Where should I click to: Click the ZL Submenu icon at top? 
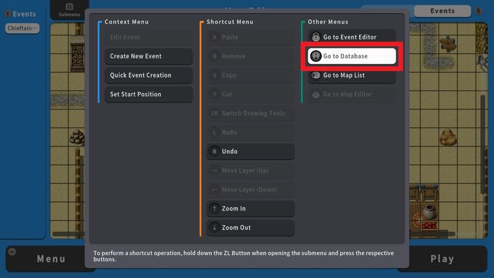coord(69,9)
